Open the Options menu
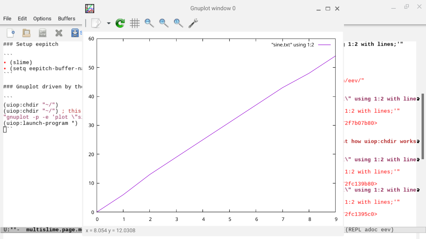 [42, 19]
